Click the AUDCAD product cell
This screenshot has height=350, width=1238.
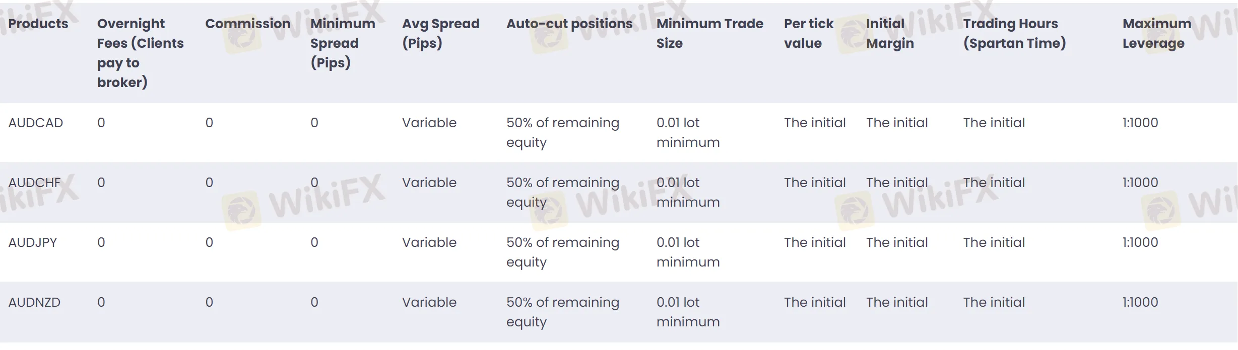(36, 123)
